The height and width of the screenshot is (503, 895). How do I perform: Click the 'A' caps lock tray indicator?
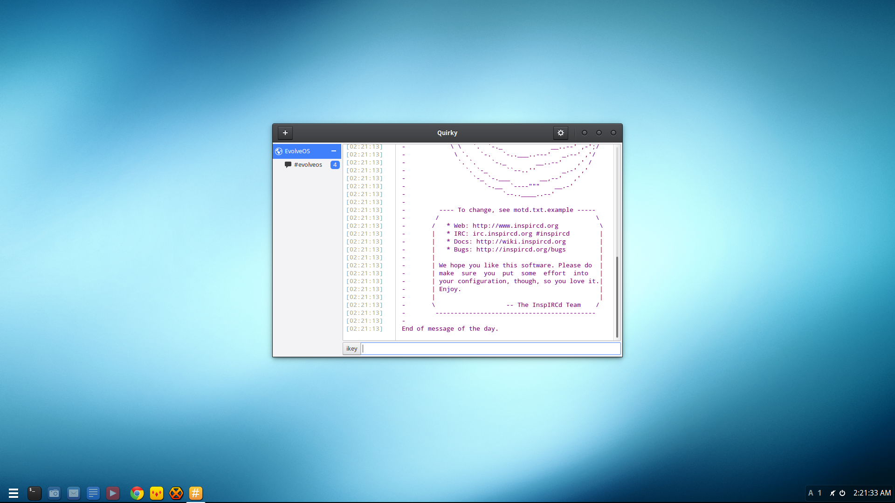(811, 493)
